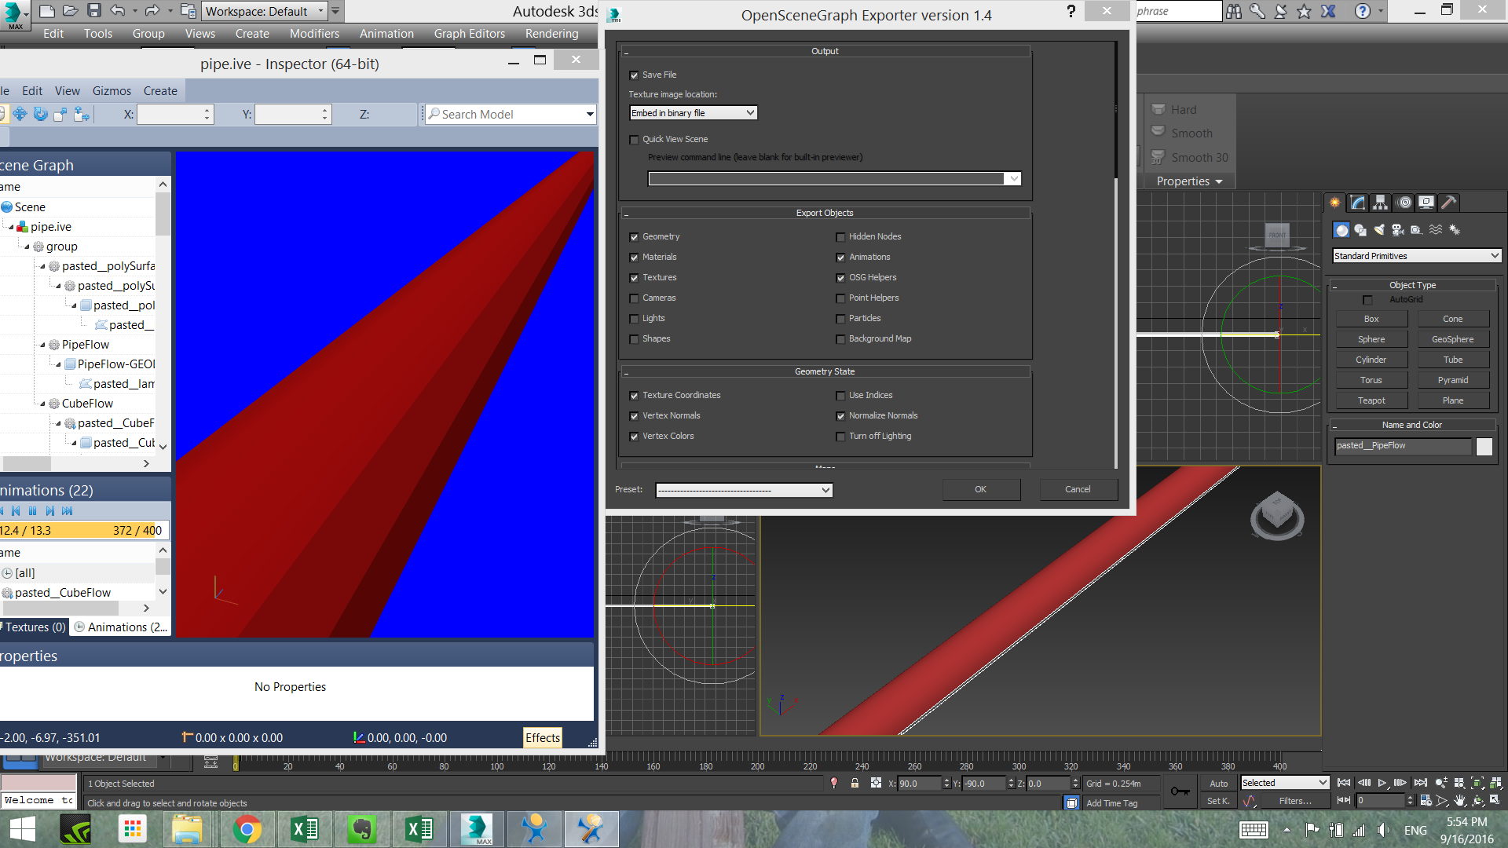Open the Modify command panel tab
The width and height of the screenshot is (1508, 848).
(x=1358, y=203)
